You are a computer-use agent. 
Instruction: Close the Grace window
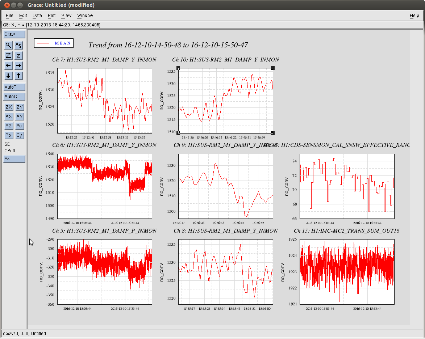click(7, 5)
